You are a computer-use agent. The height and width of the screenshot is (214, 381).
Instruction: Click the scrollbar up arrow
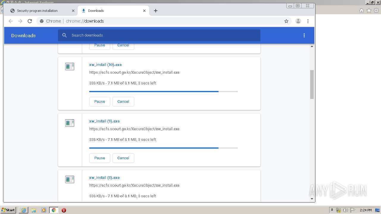pos(312,46)
